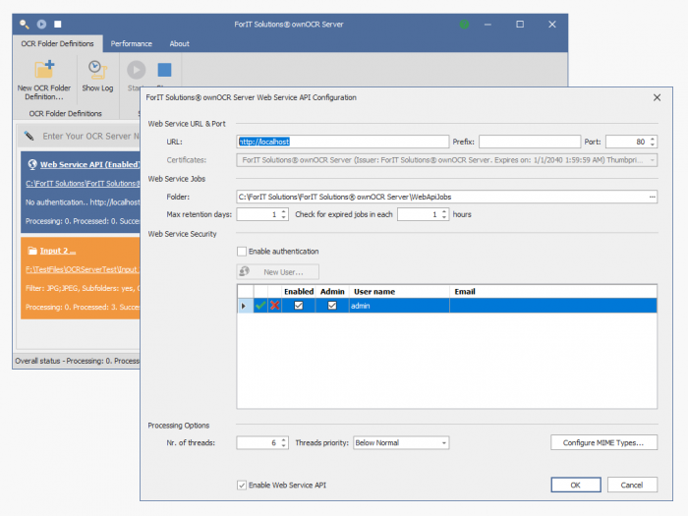This screenshot has width=688, height=516.
Task: Open Threads priority dropdown
Action: coord(444,442)
